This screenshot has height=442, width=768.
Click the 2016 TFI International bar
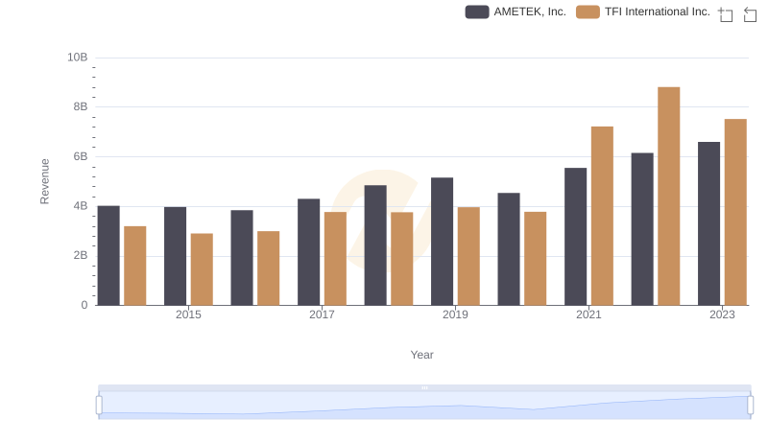pyautogui.click(x=269, y=268)
